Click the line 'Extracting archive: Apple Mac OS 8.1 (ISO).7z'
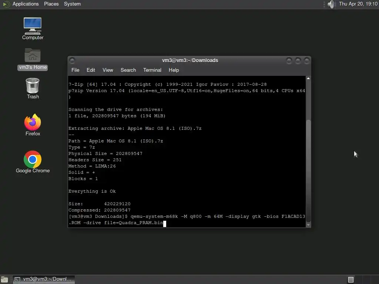Viewport: 379px width, 284px height. pos(135,128)
